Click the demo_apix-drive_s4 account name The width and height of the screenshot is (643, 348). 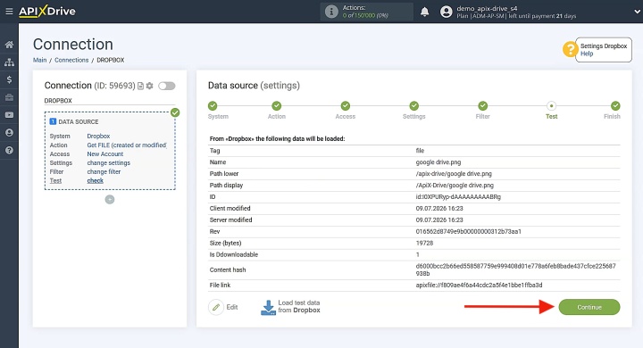coord(487,8)
